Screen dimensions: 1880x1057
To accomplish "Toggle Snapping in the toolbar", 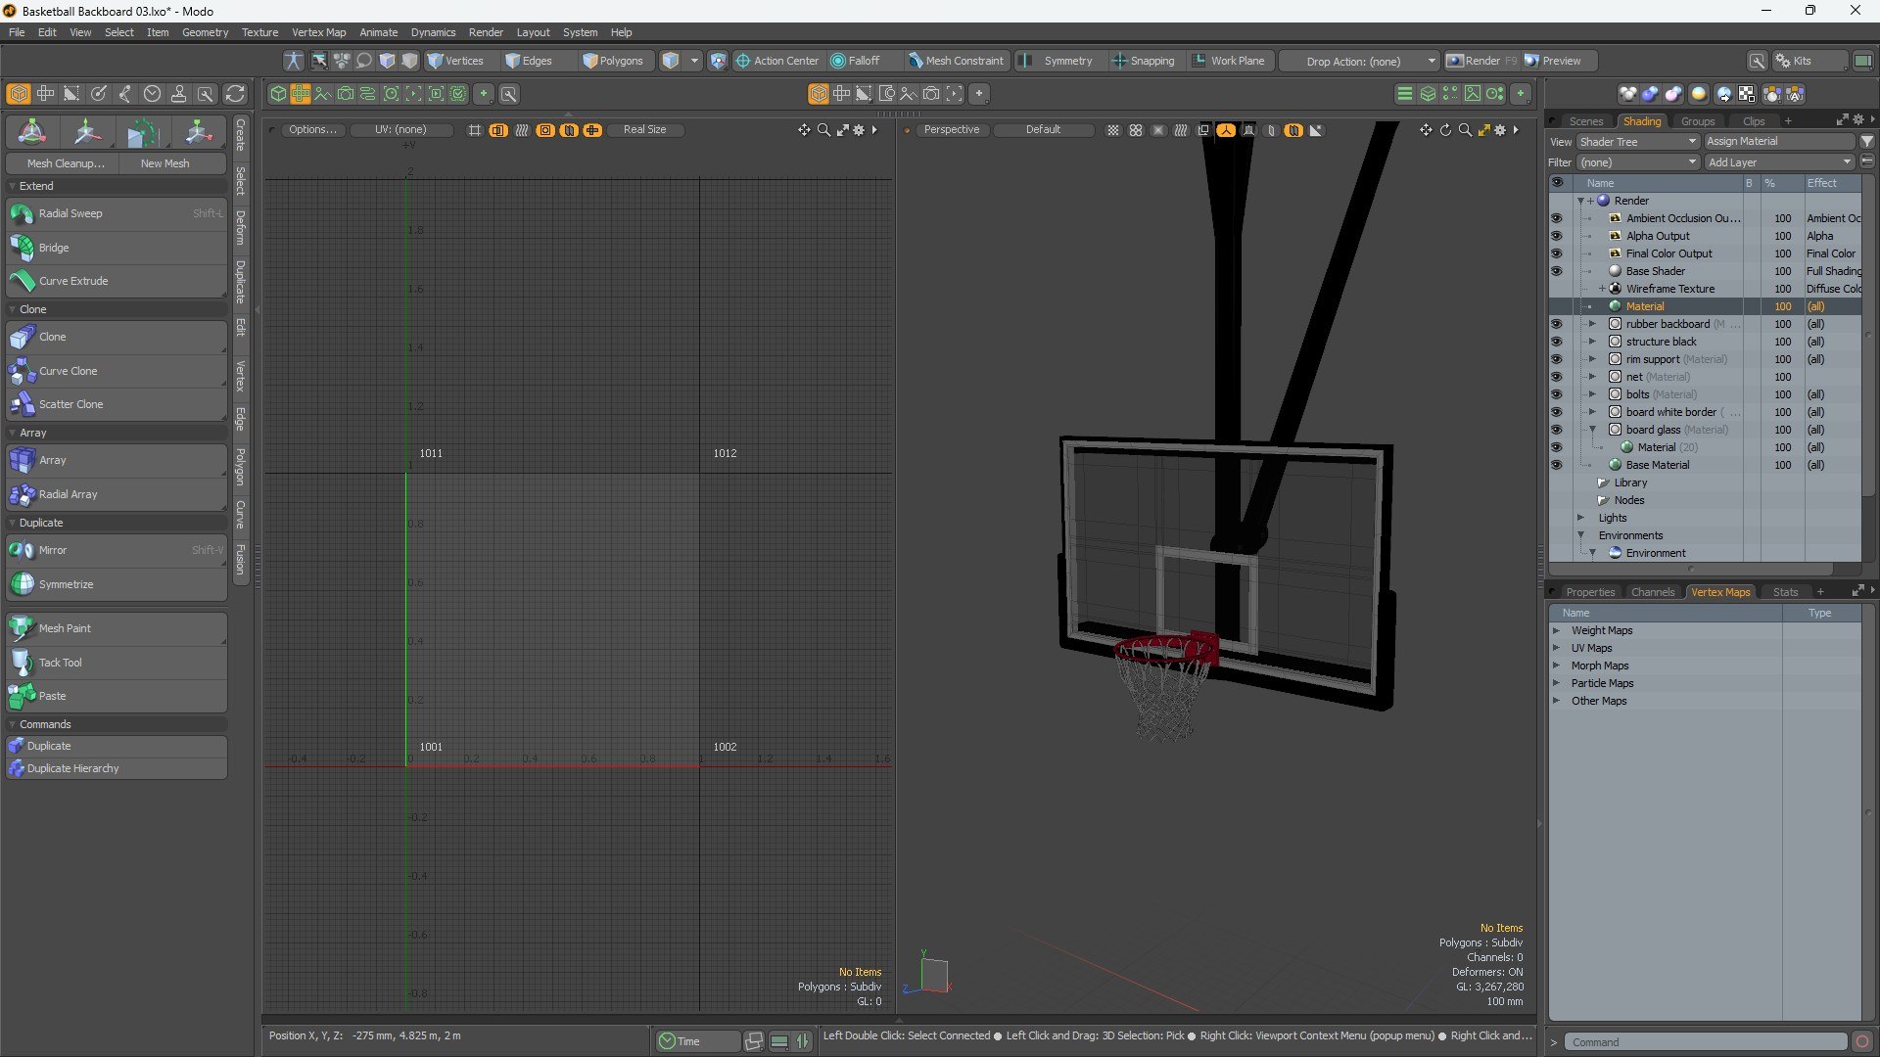I will (x=1143, y=61).
